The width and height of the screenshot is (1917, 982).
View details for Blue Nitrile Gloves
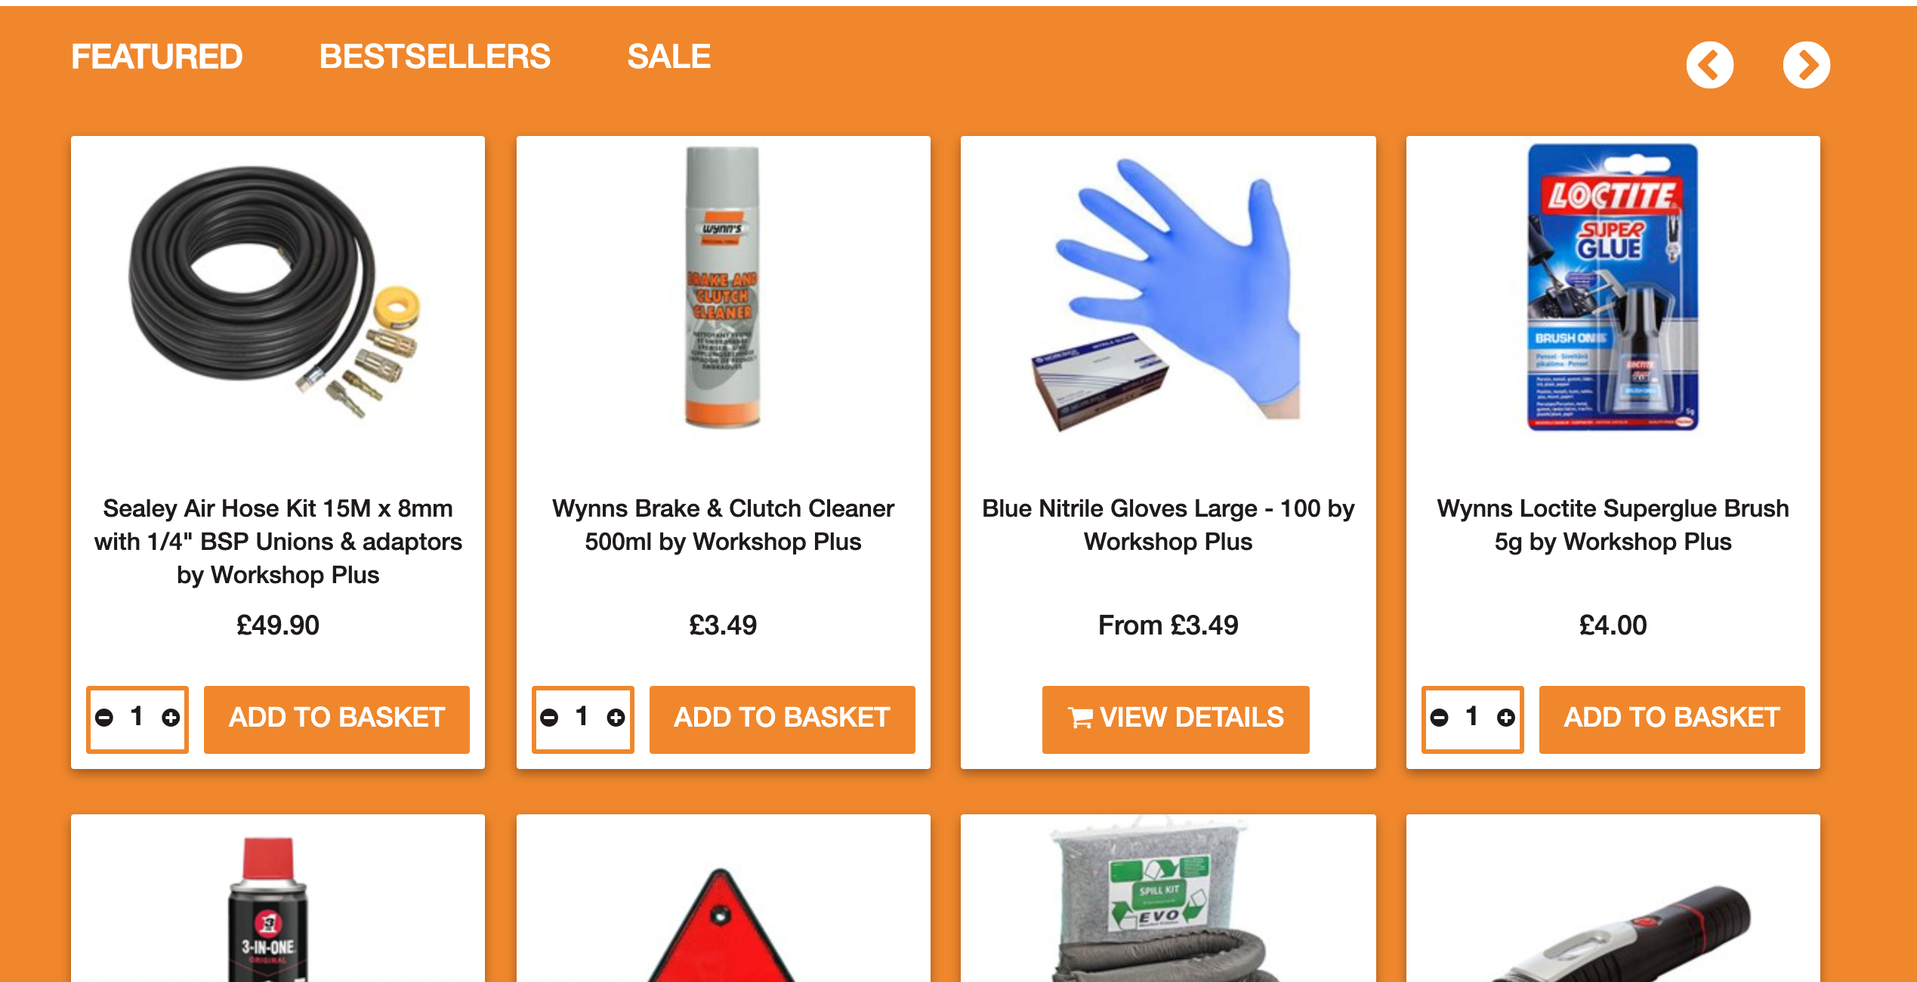pyautogui.click(x=1175, y=719)
